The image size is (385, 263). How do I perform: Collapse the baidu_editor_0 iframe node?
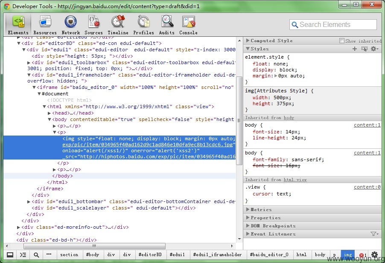34,87
